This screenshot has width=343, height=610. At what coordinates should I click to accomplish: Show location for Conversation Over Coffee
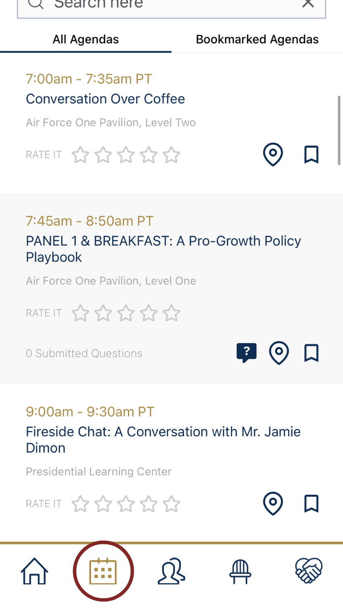coord(273,155)
